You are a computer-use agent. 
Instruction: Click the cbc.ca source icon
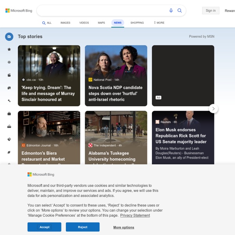[x=23, y=80]
